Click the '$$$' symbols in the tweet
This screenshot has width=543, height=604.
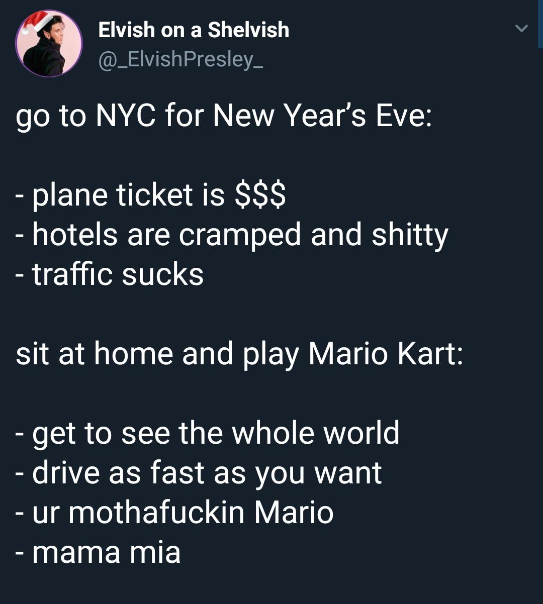260,195
